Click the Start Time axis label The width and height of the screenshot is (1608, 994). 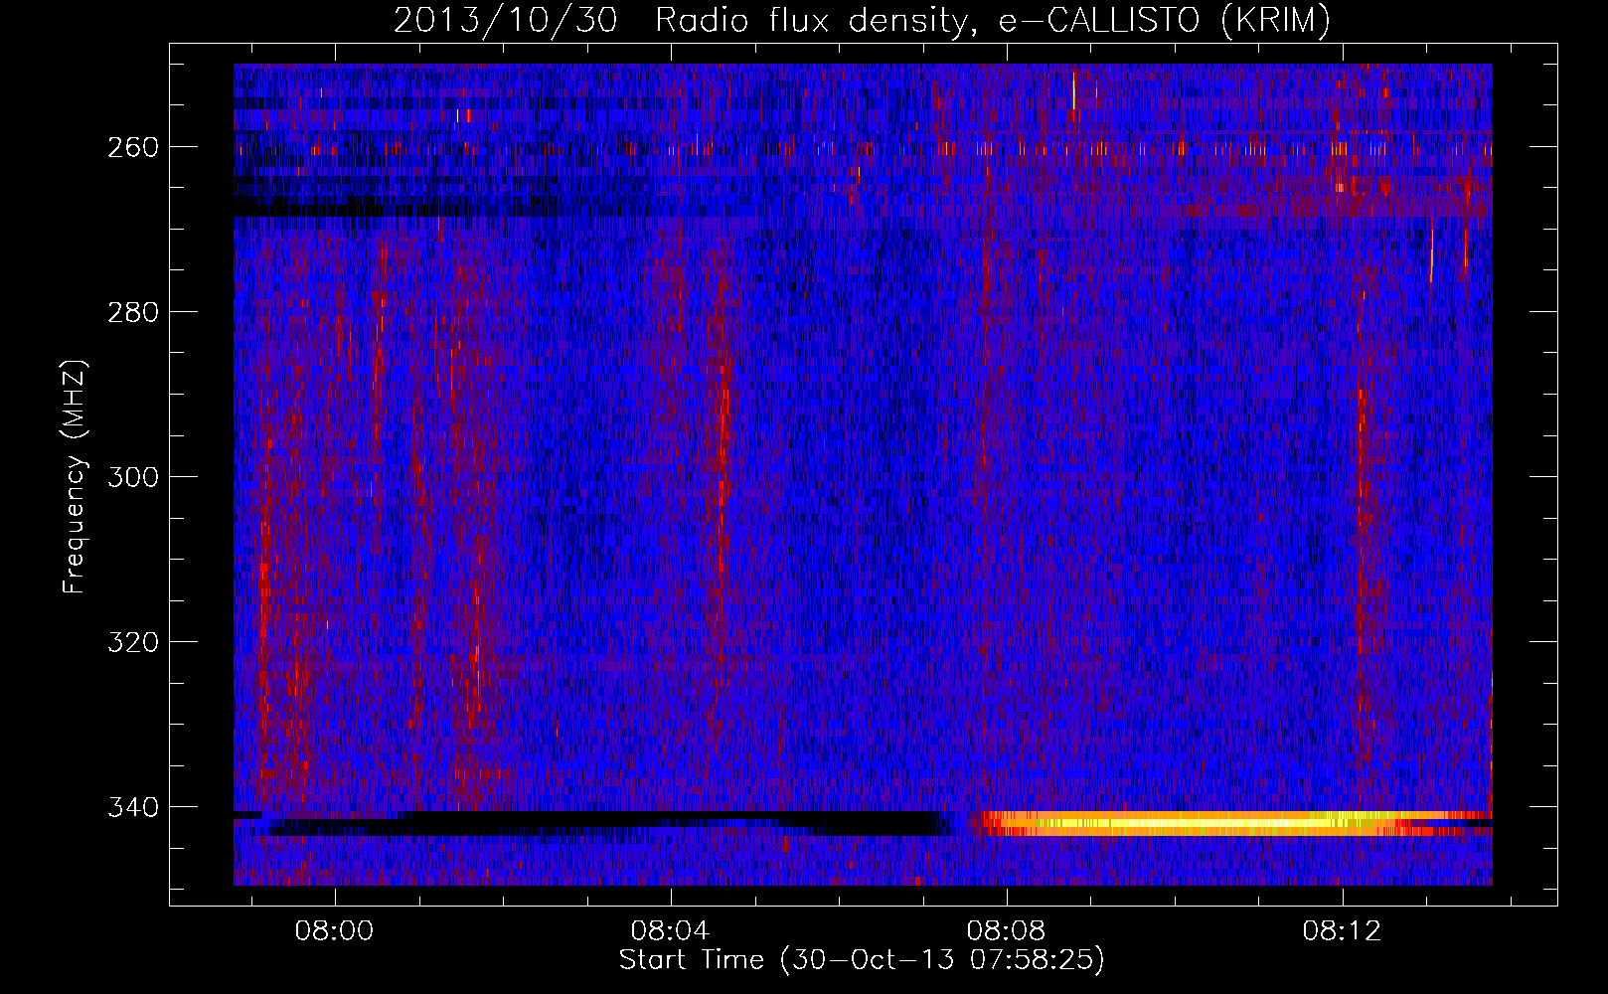862,960
